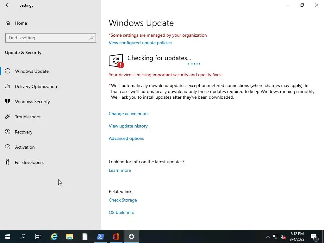Launch Internet Explorer from the taskbar
This screenshot has width=324, height=243.
[x=54, y=237]
